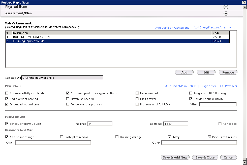247x165 pixels.
Task: Click the 928.21 code cell
Action: pyautogui.click(x=221, y=41)
